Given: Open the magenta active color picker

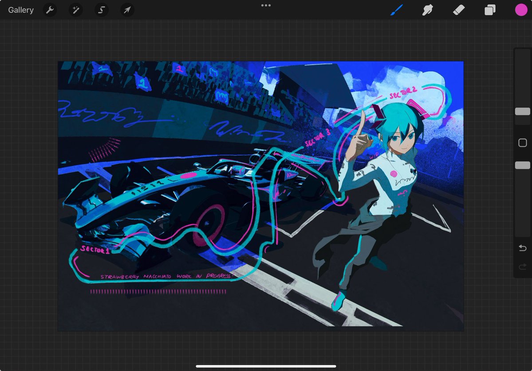Looking at the screenshot, I should coord(521,10).
